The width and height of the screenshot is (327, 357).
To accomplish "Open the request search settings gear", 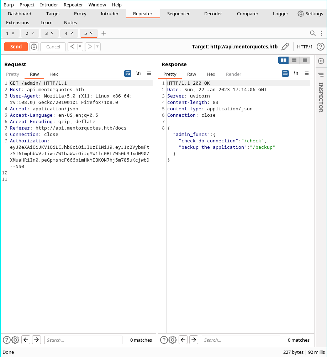I will [15, 340].
